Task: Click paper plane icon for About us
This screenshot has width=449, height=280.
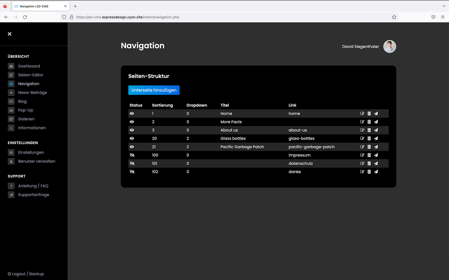Action: 376,130
